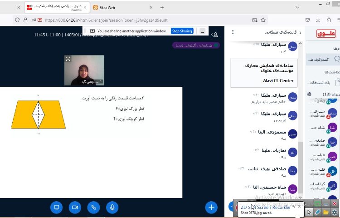Close the ZD Soft notification balloon
The height and width of the screenshot is (218, 340).
pos(299,206)
